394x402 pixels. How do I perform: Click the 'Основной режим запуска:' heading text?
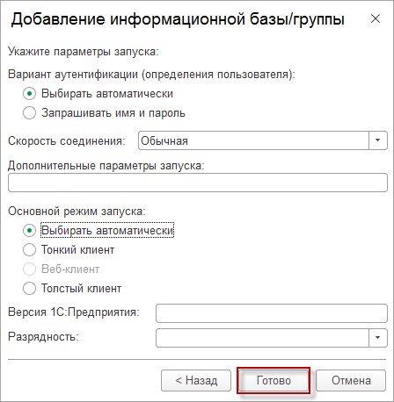[x=77, y=211]
